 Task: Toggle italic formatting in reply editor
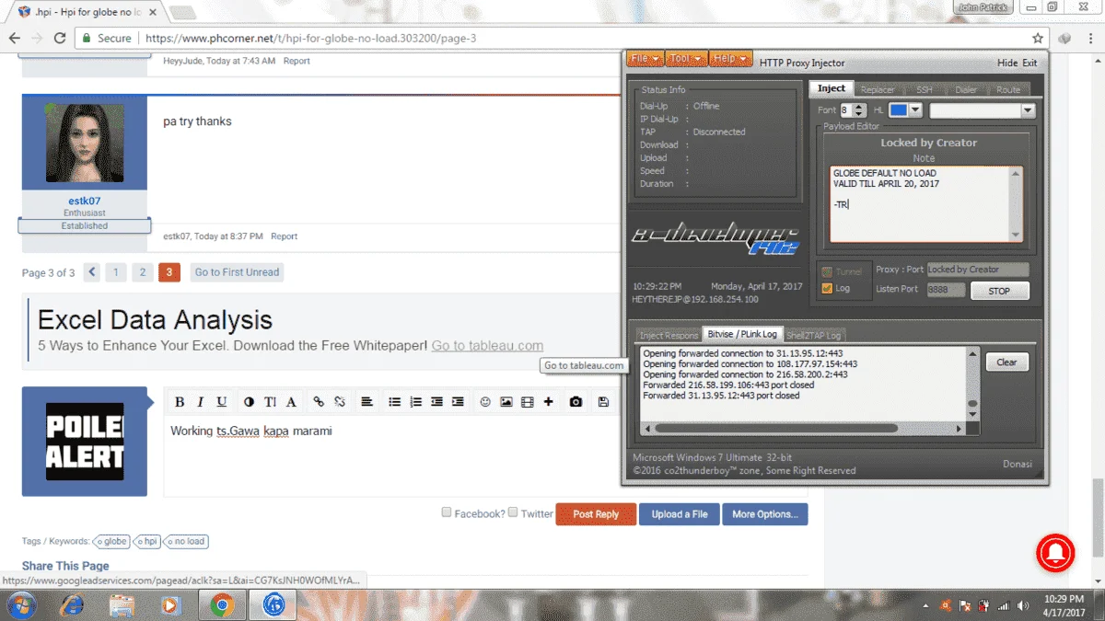pos(200,402)
